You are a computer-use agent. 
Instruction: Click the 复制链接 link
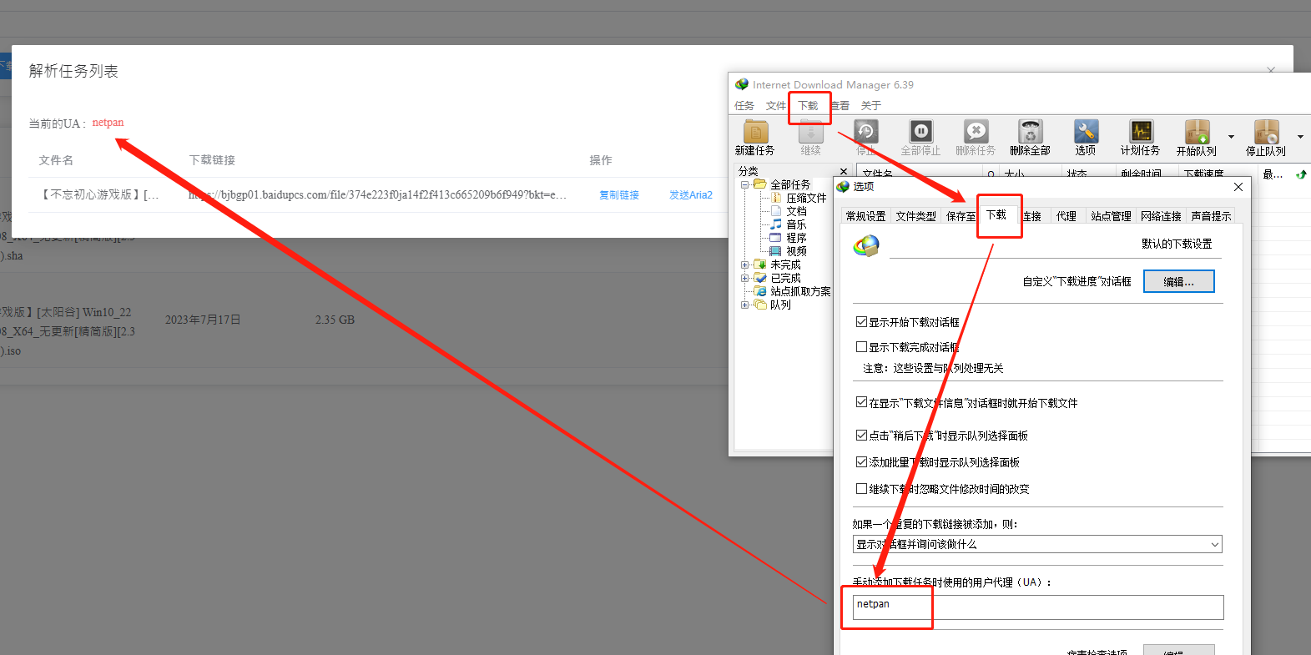(x=619, y=195)
